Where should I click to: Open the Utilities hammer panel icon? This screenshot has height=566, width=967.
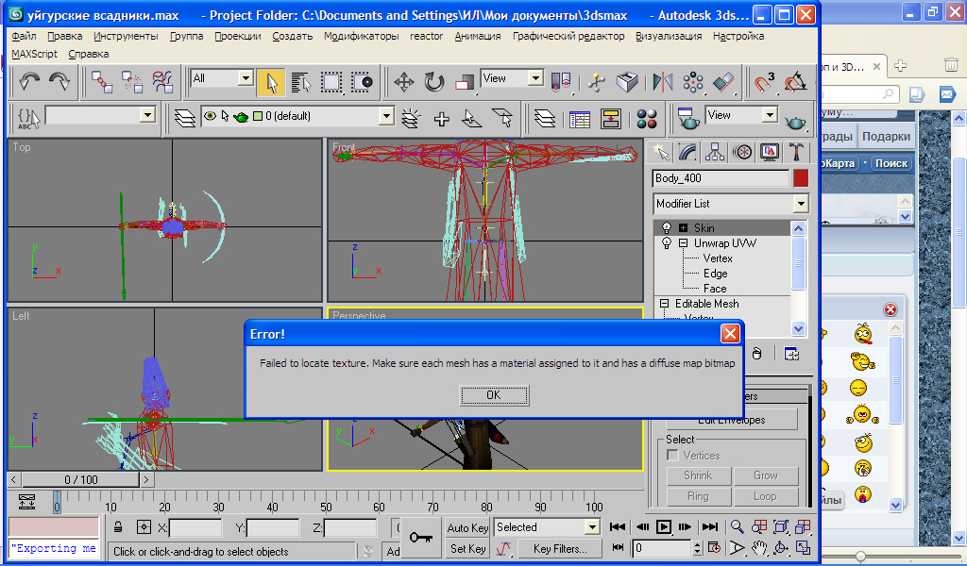(x=797, y=152)
